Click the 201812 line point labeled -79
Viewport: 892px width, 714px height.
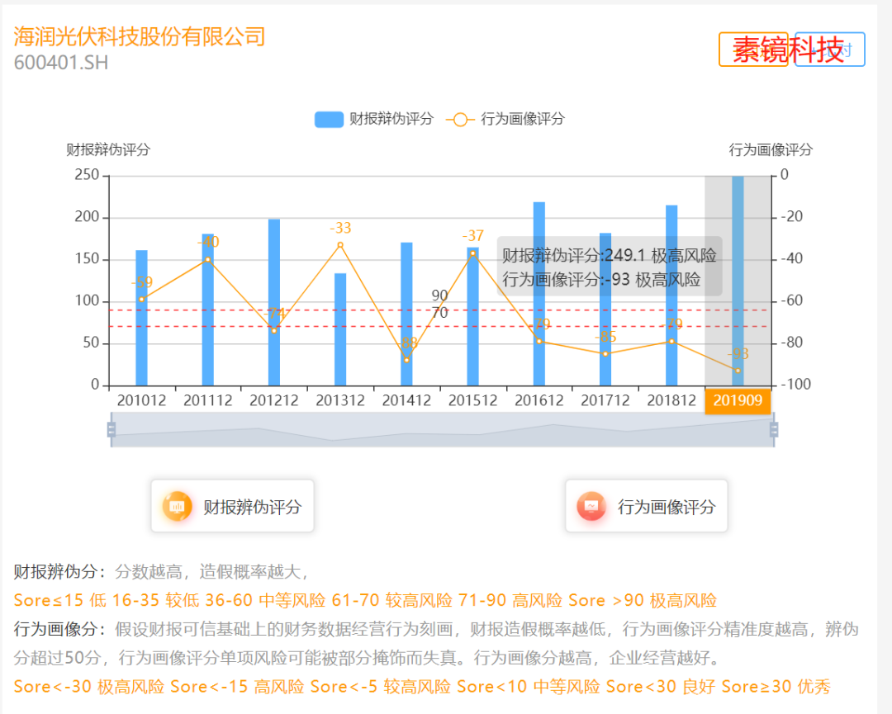tap(671, 341)
